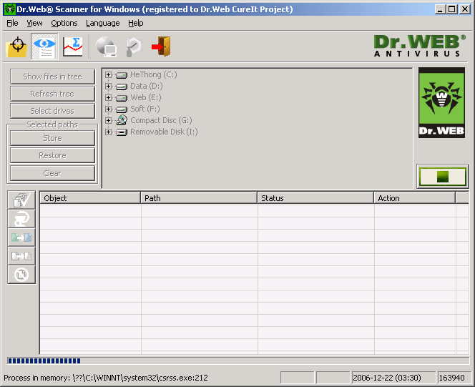Click the Clear selected paths button
475x387 pixels.
pyautogui.click(x=52, y=173)
